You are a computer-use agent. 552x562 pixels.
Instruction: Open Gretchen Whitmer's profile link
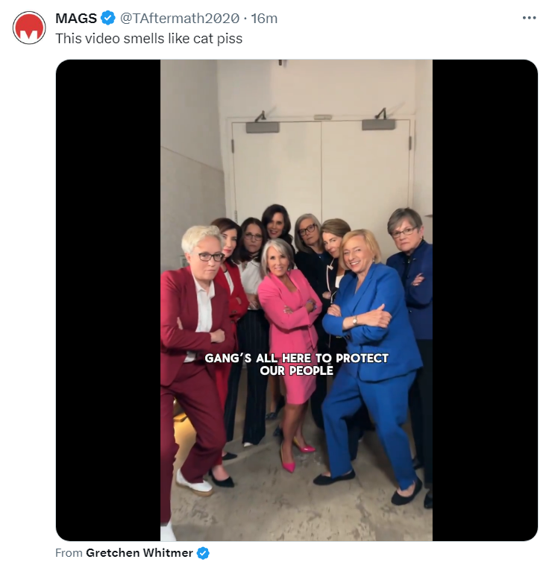139,552
